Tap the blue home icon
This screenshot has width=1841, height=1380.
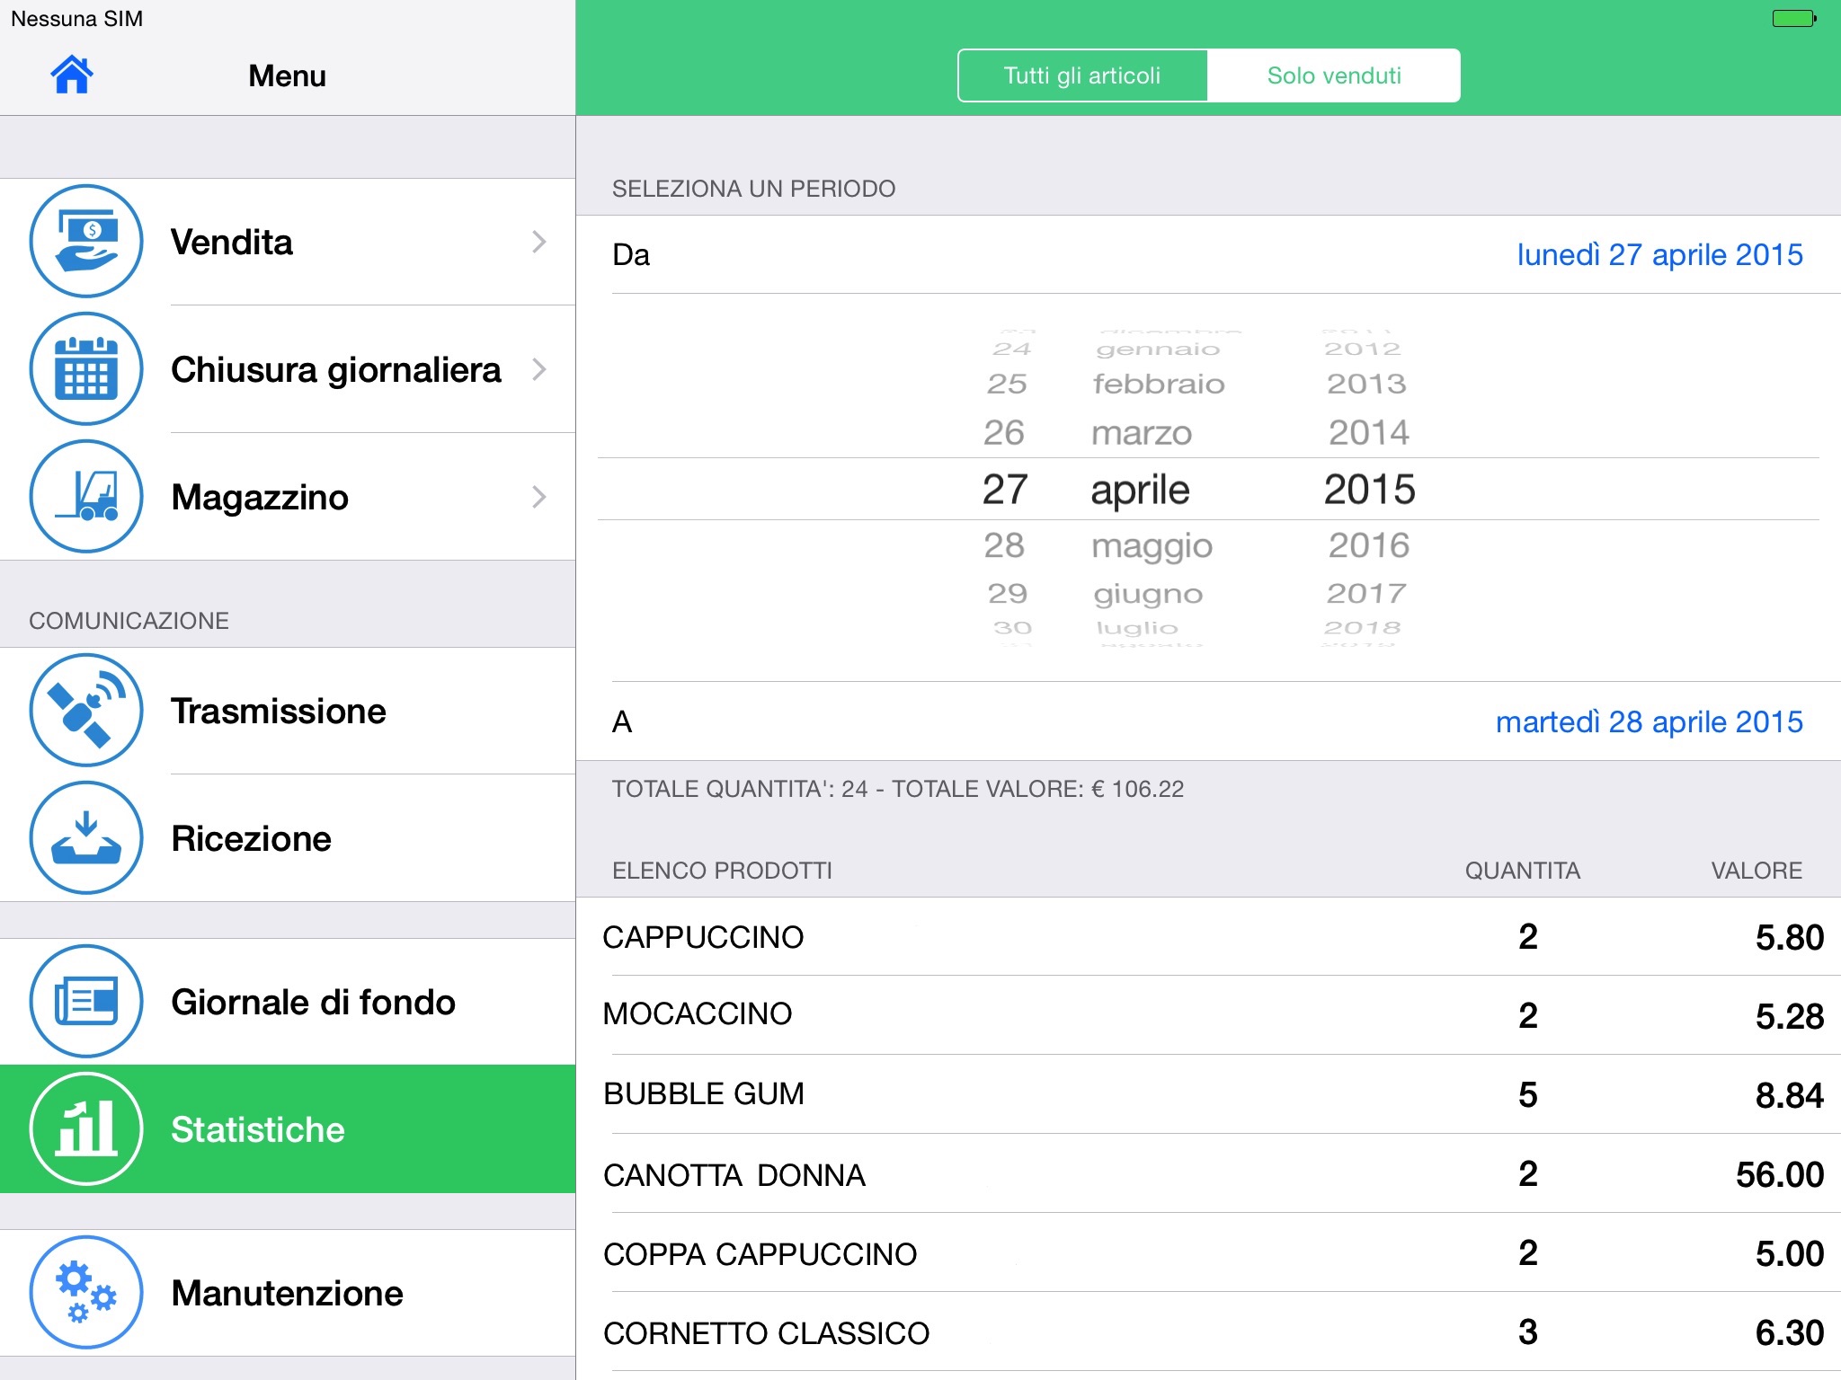pos(72,75)
